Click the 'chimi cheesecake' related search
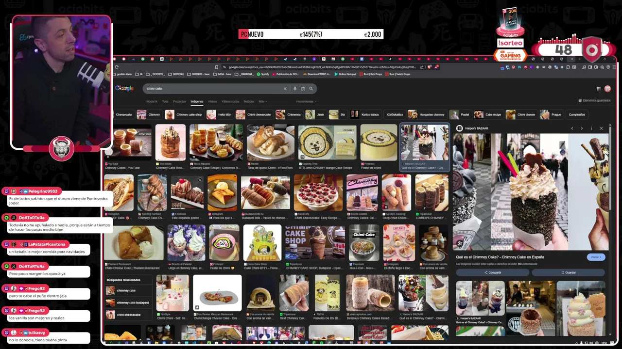Image resolution: width=622 pixels, height=349 pixels. (128, 315)
